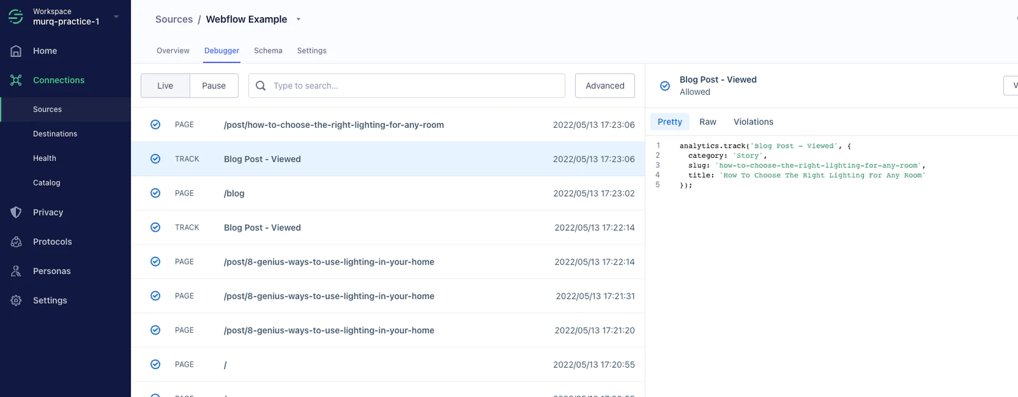This screenshot has width=1018, height=397.
Task: Switch to the Schema tab
Action: click(x=268, y=51)
